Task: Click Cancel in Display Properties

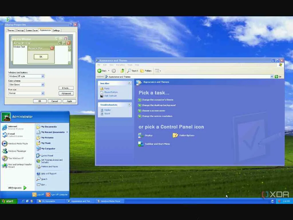Action: click(55, 101)
